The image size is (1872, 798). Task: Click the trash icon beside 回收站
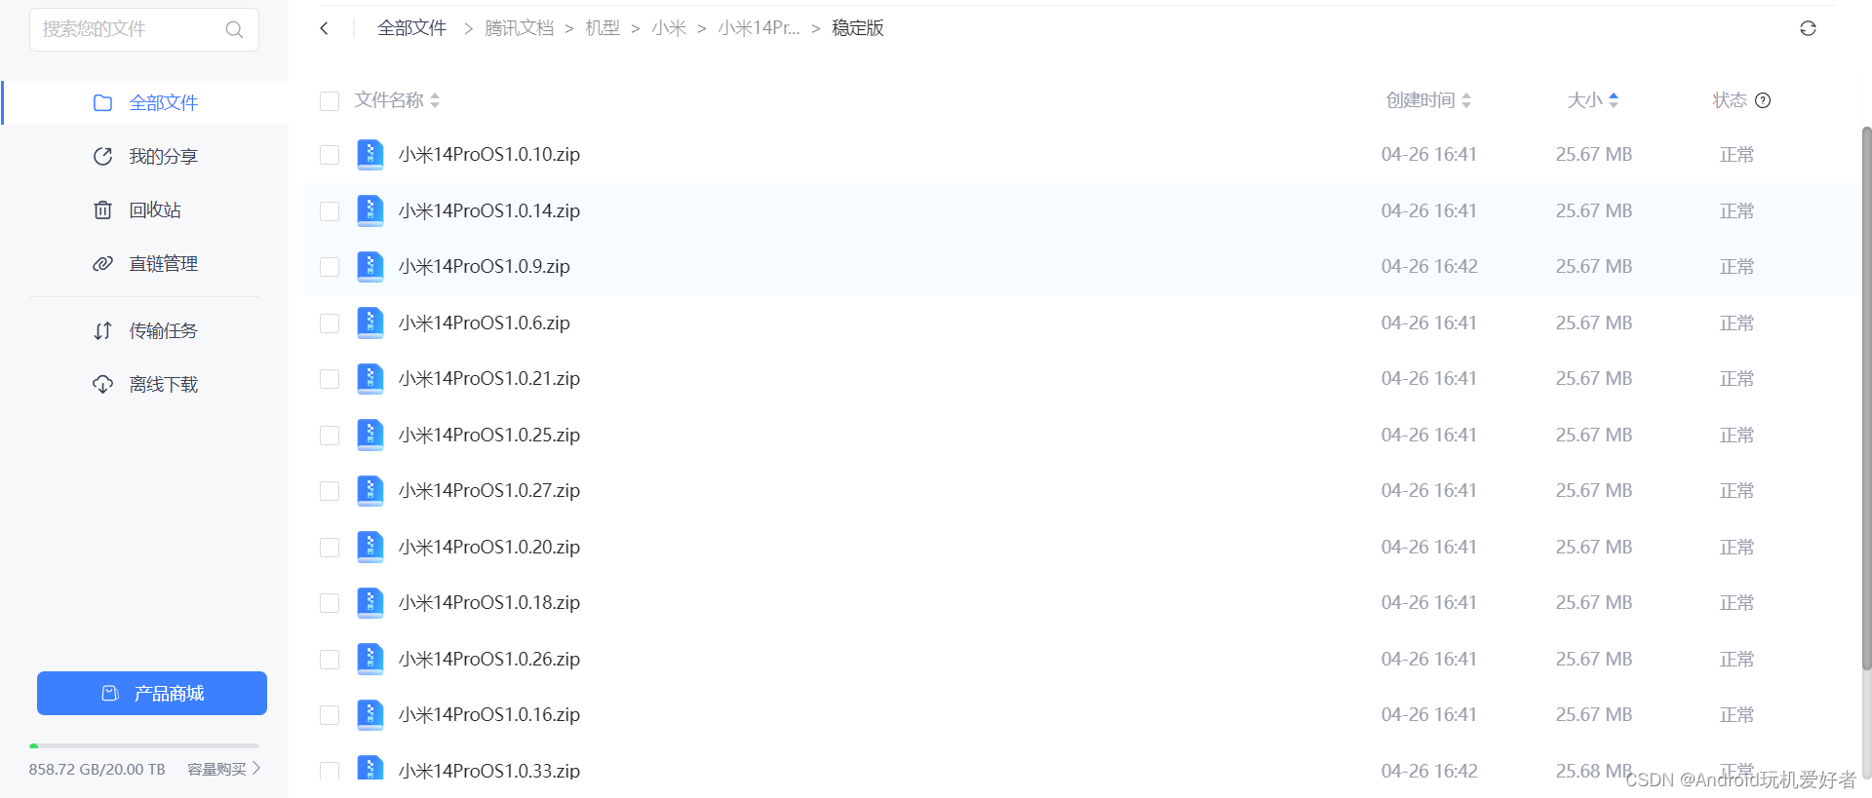coord(102,209)
